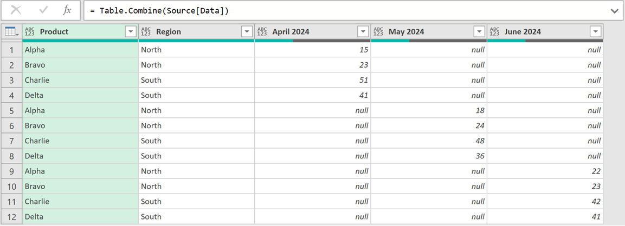The height and width of the screenshot is (226, 625).
Task: Expand the formula bar with the chevron
Action: click(x=614, y=11)
